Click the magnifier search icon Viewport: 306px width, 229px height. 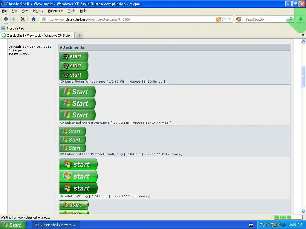coord(290,19)
